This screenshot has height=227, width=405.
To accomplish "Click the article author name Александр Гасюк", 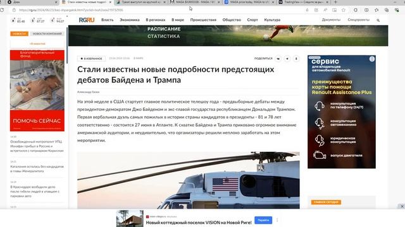I will click(88, 92).
